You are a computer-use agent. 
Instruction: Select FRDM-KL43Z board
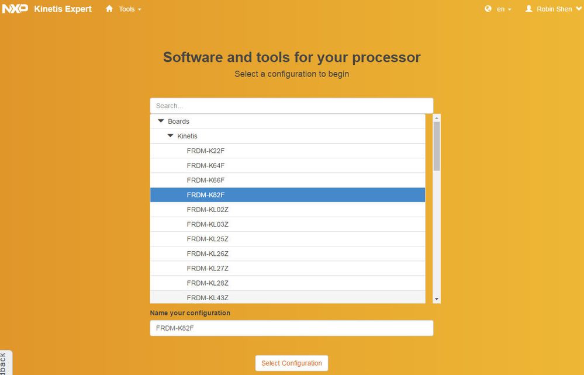(288, 297)
